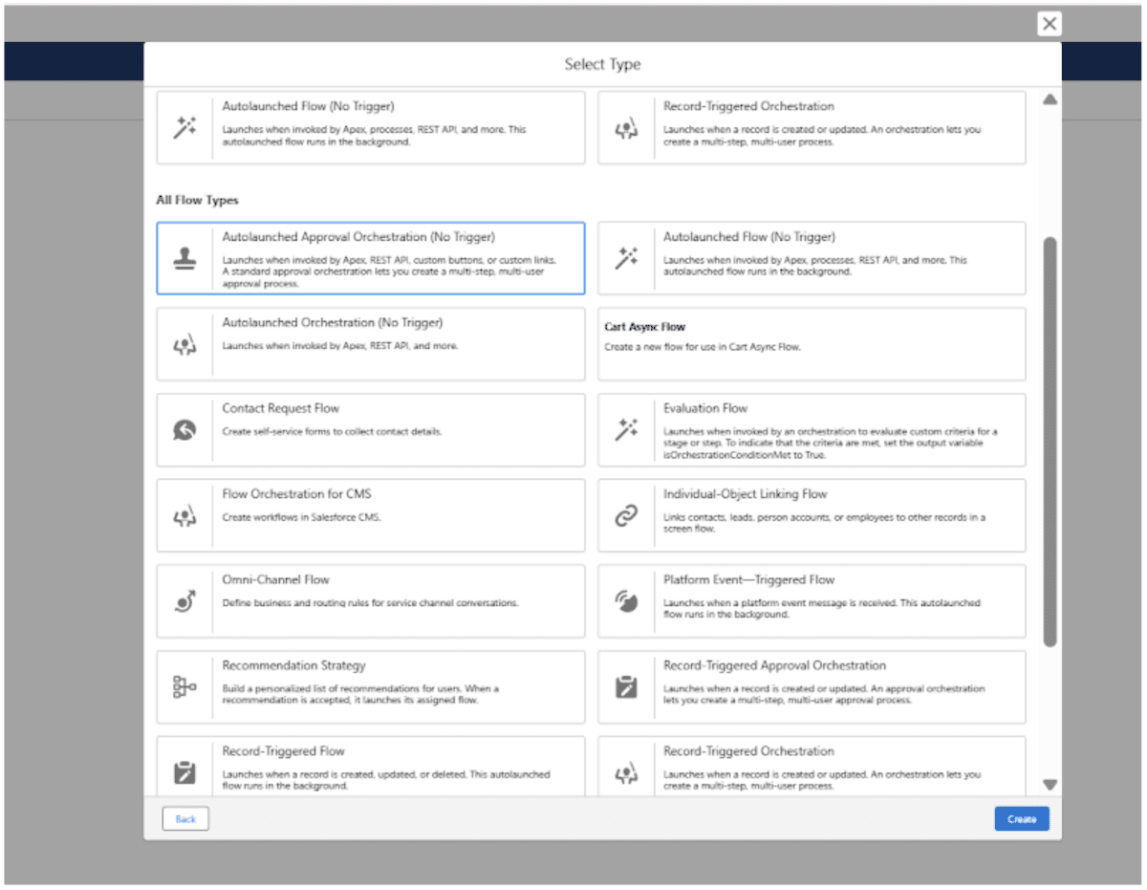Click the Platform Event—Triggered Flow icon

[x=626, y=601]
